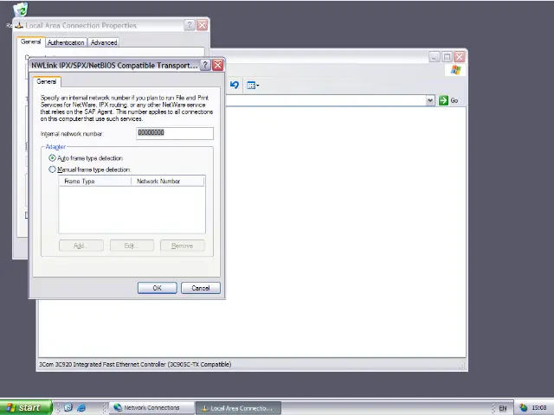This screenshot has width=554, height=415.
Task: Switch to Local Area Connection taskbar button
Action: pyautogui.click(x=239, y=408)
